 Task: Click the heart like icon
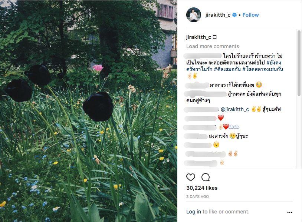pyautogui.click(x=191, y=177)
